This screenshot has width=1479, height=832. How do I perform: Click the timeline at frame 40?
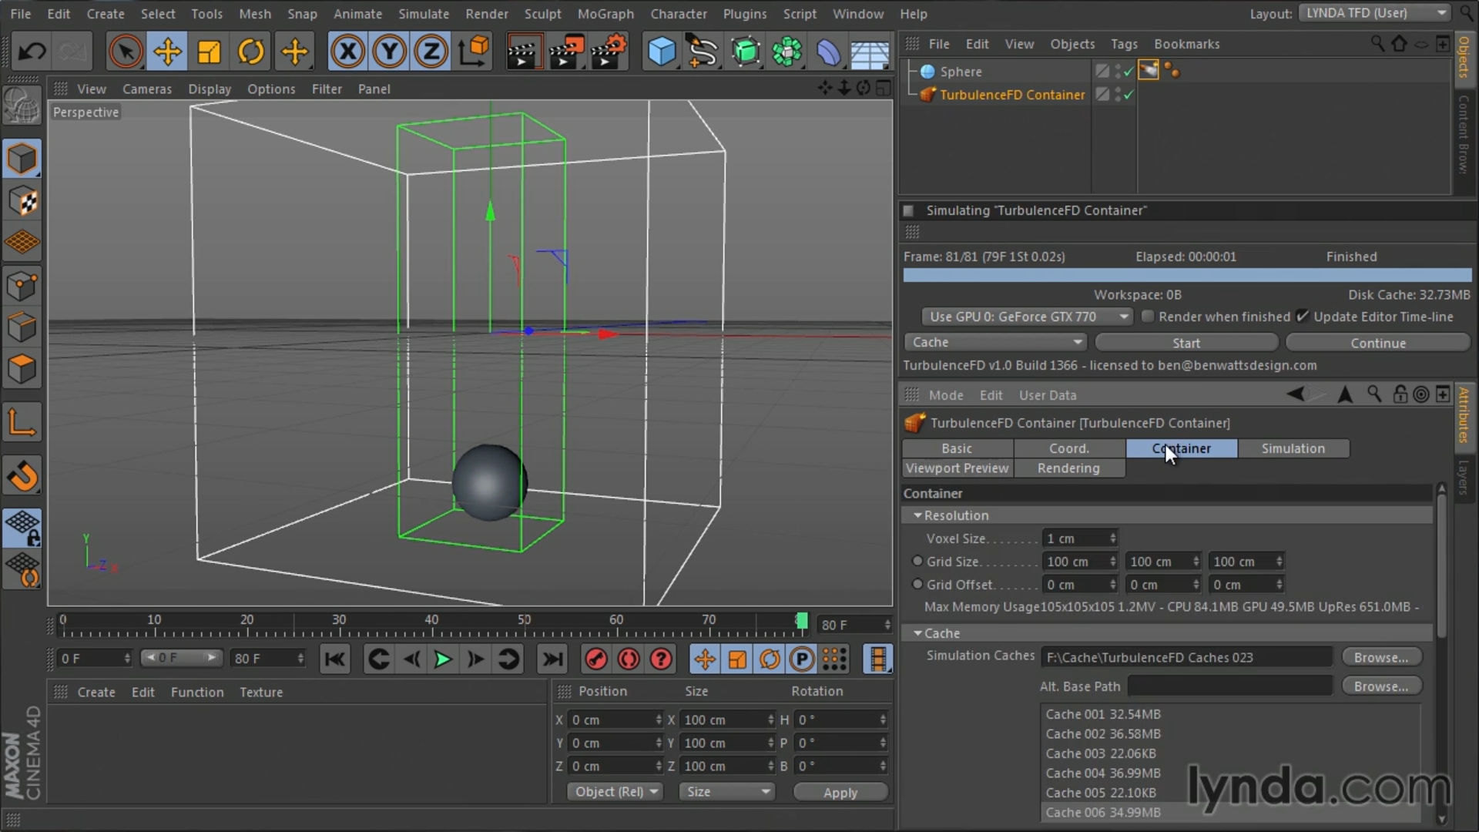[x=431, y=630]
